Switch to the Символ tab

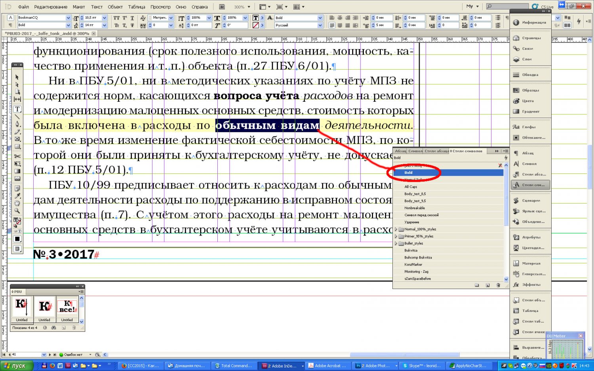coord(415,151)
